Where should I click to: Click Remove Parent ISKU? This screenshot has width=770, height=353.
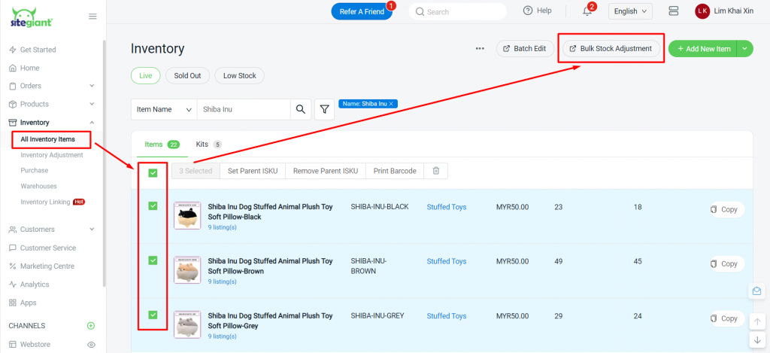(326, 171)
